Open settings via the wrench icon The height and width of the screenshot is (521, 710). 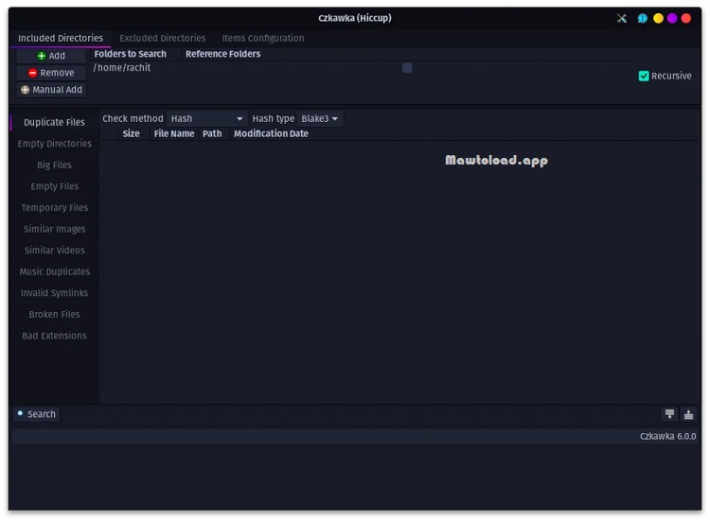(622, 18)
